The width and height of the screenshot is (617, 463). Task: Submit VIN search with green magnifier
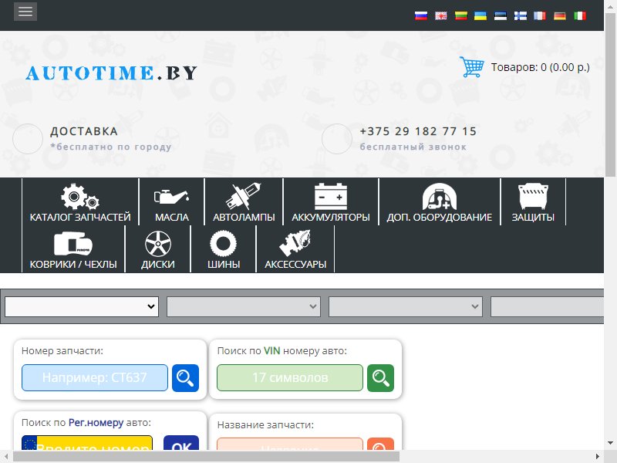pos(380,378)
